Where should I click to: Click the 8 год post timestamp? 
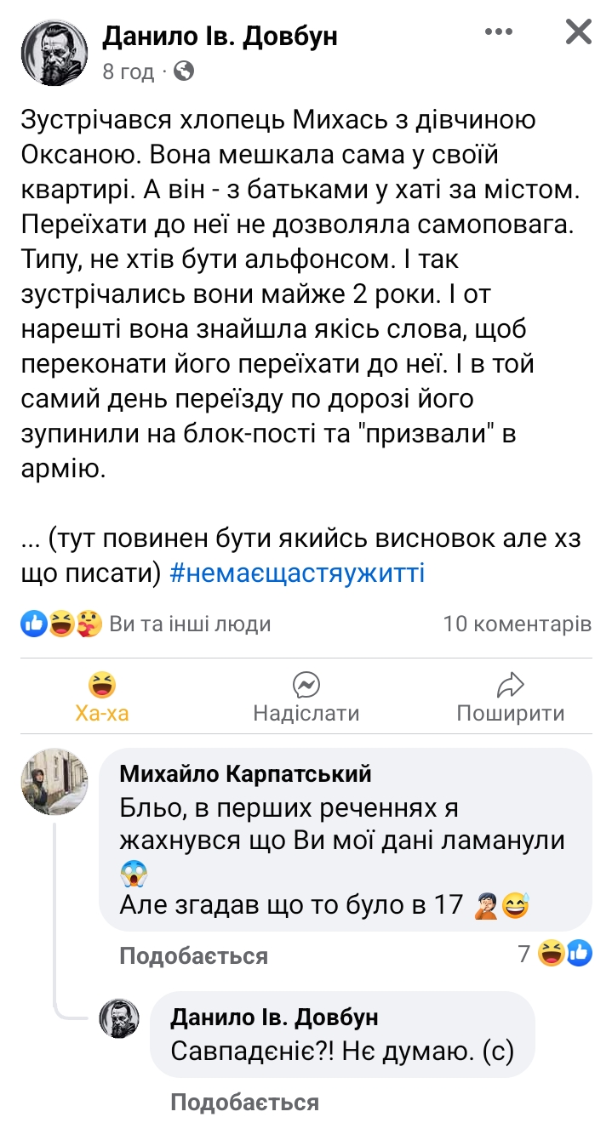128,71
